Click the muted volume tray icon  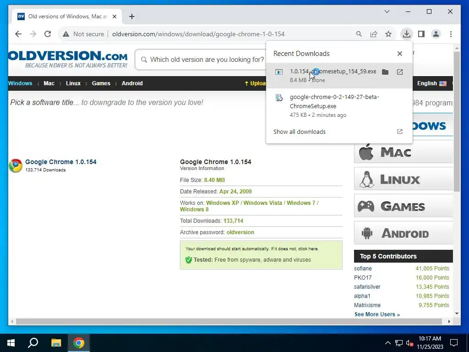pyautogui.click(x=409, y=343)
